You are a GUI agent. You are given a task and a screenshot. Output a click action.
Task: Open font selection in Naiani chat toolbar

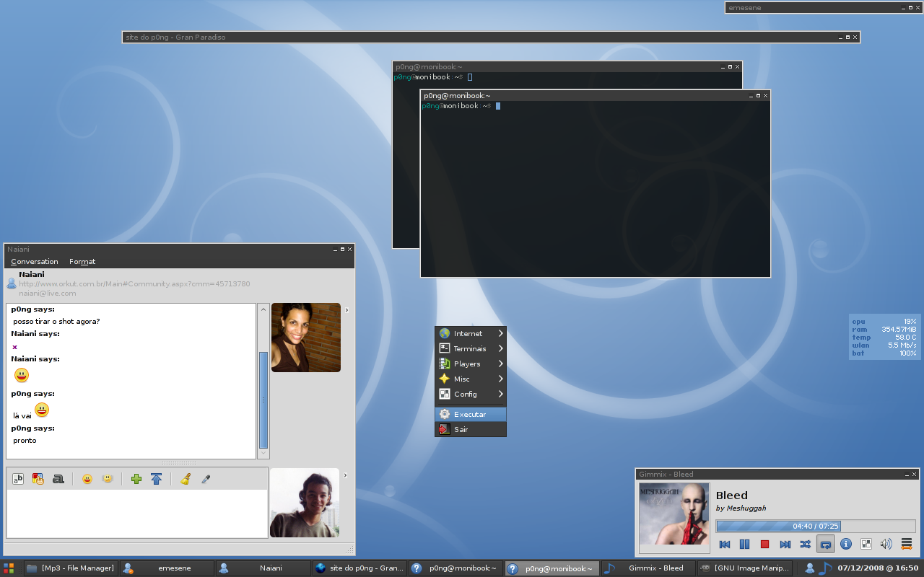tap(18, 479)
